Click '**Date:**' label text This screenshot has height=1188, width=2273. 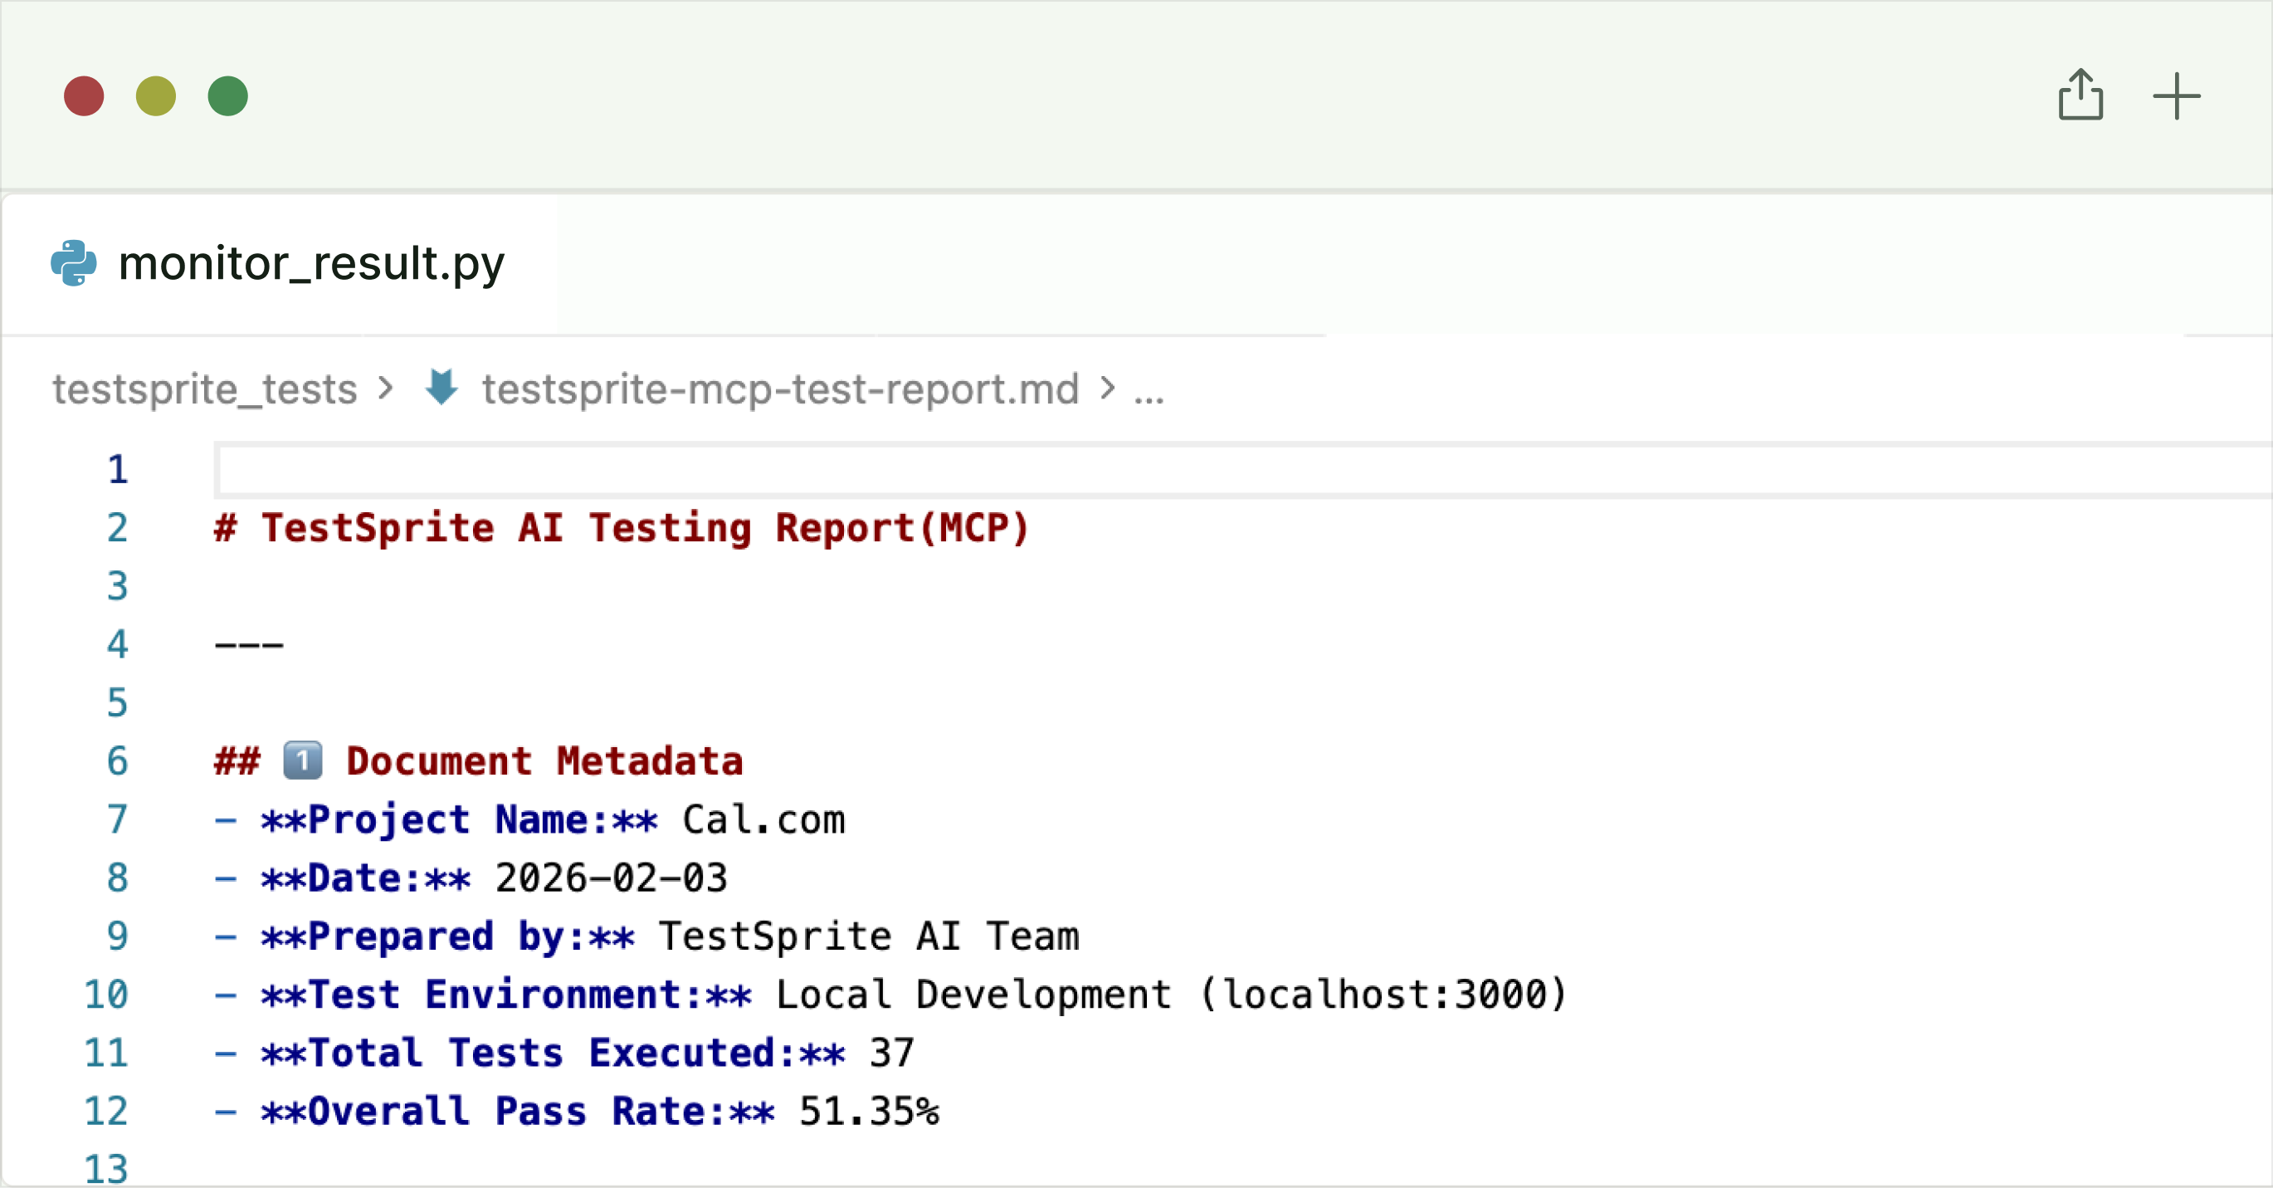click(x=366, y=878)
